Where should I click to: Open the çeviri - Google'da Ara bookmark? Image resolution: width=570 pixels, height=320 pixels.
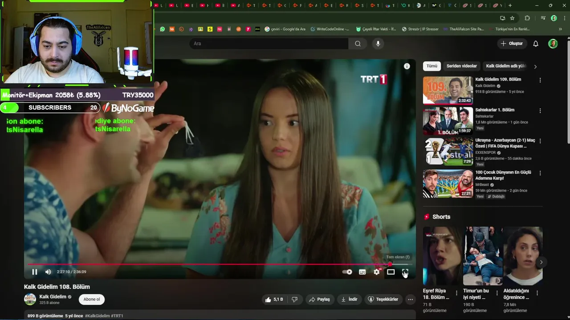285,29
